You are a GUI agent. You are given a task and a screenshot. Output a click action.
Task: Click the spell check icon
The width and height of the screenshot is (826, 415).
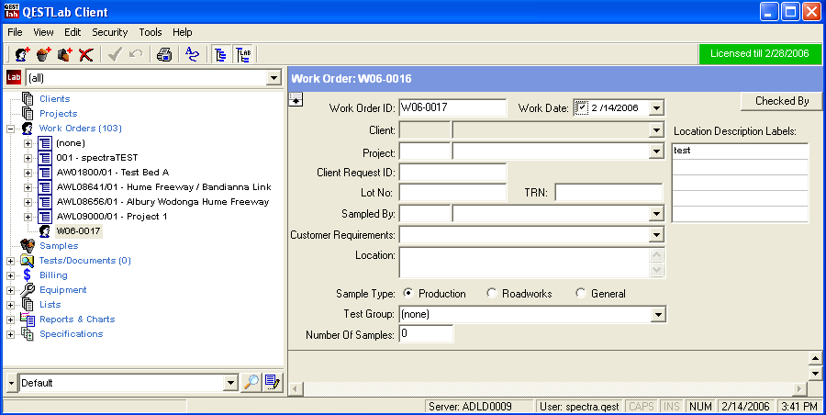(192, 54)
